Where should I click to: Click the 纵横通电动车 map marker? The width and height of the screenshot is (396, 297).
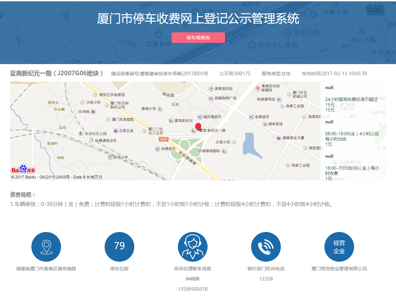click(x=91, y=140)
